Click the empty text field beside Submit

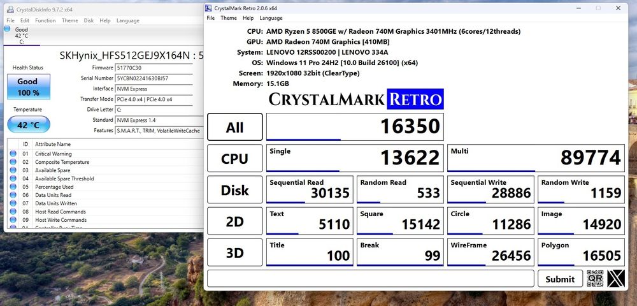(370, 279)
